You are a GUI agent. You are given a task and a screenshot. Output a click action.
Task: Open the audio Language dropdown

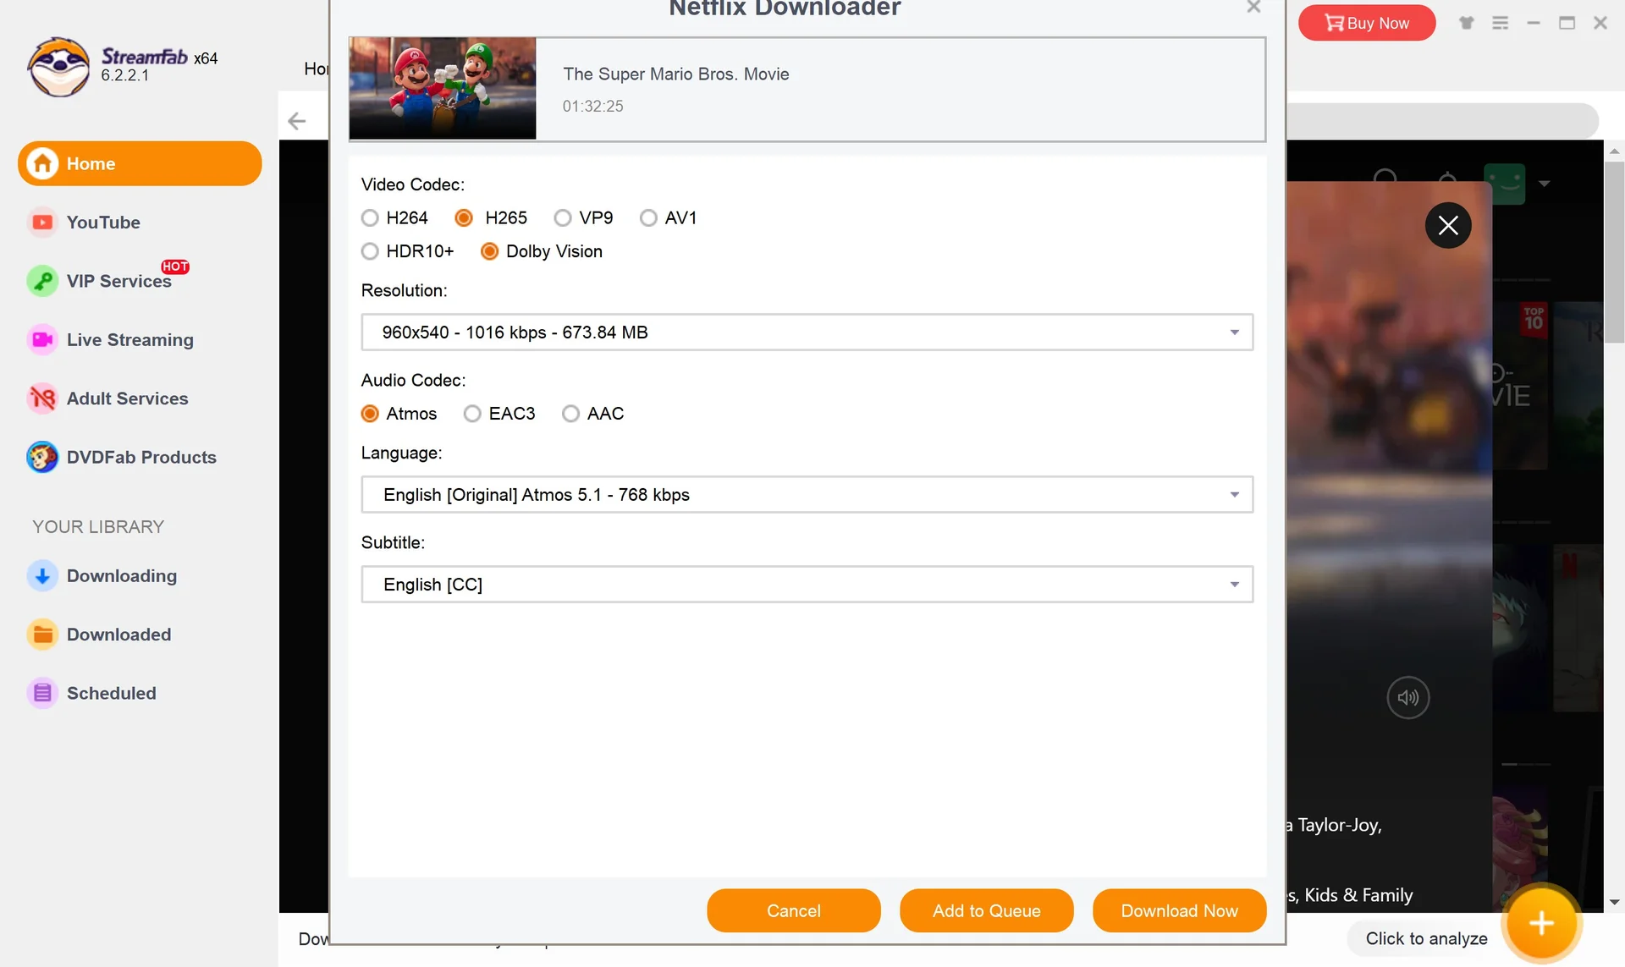pyautogui.click(x=807, y=495)
